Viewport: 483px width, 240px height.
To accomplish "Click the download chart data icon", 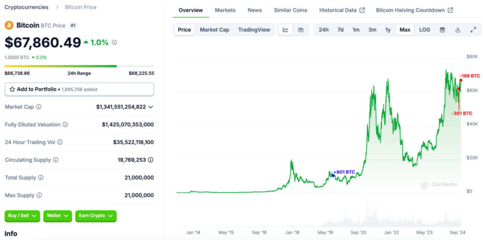I will point(458,30).
